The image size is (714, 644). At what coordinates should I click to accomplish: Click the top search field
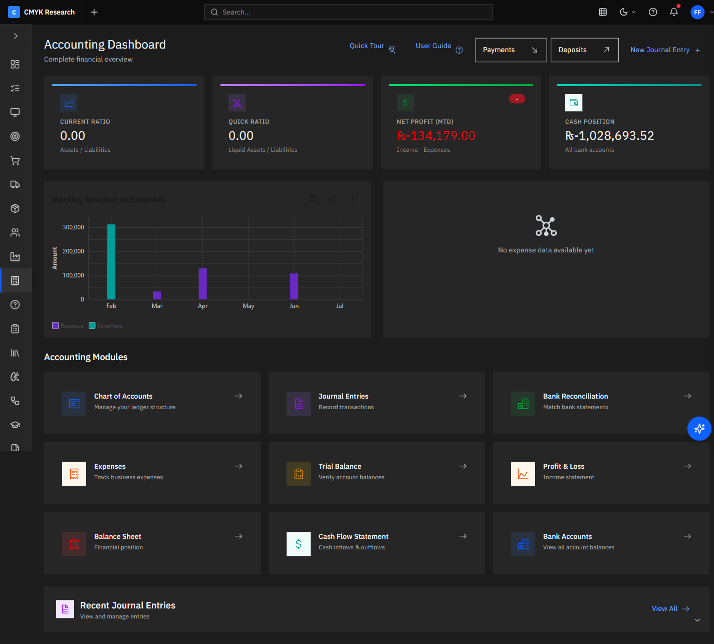[x=349, y=12]
